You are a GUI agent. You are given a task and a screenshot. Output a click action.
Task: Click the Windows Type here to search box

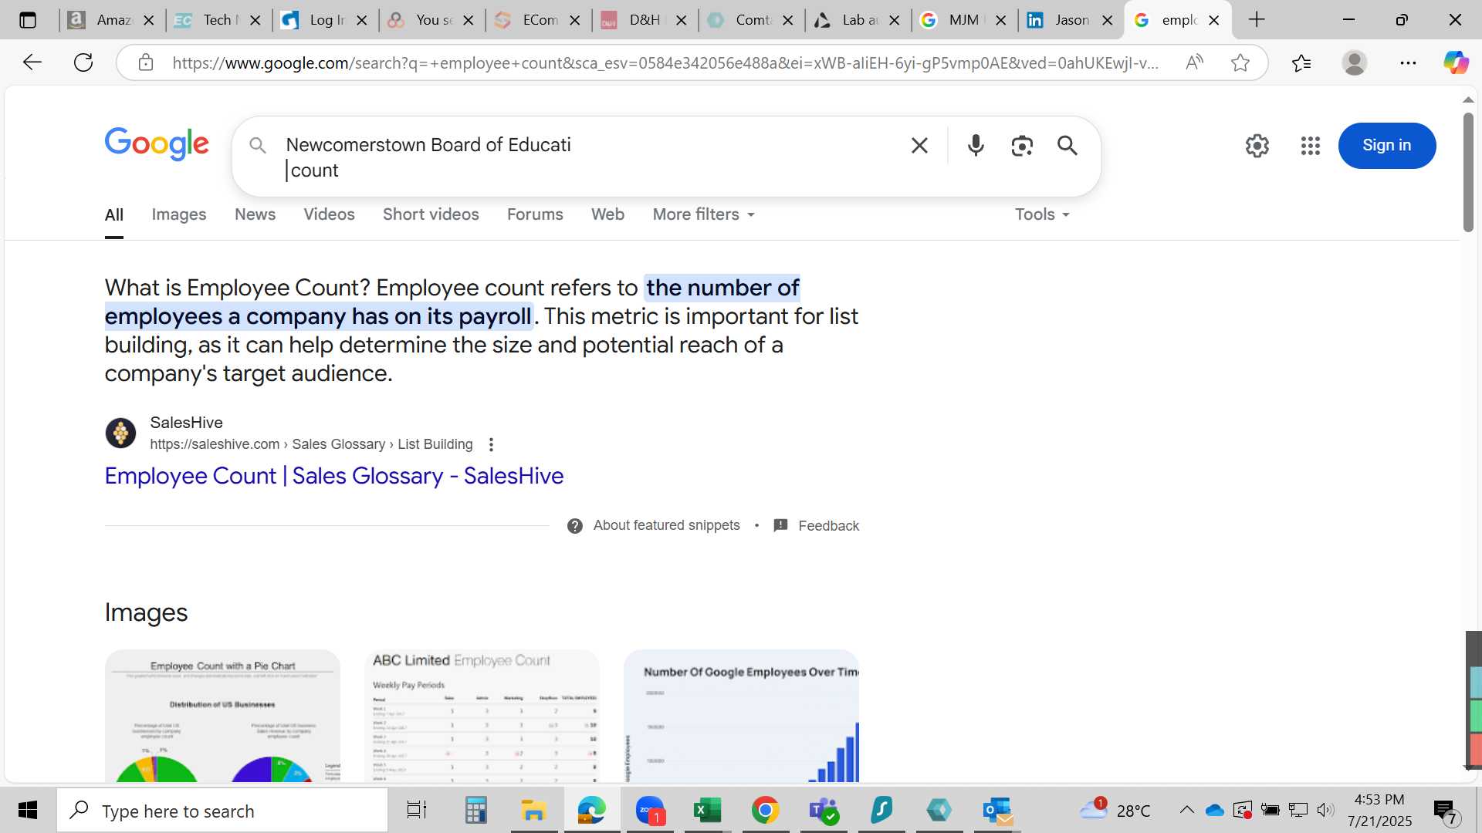point(223,811)
